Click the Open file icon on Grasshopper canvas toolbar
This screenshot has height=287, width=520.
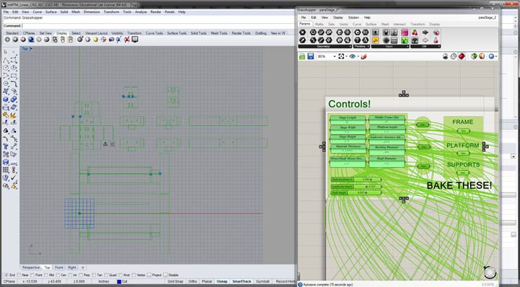pos(302,56)
